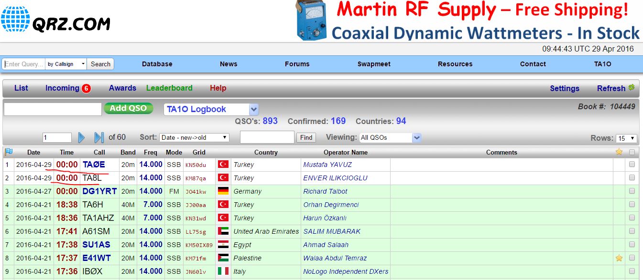
Task: Click the Find text input field
Action: click(x=267, y=137)
